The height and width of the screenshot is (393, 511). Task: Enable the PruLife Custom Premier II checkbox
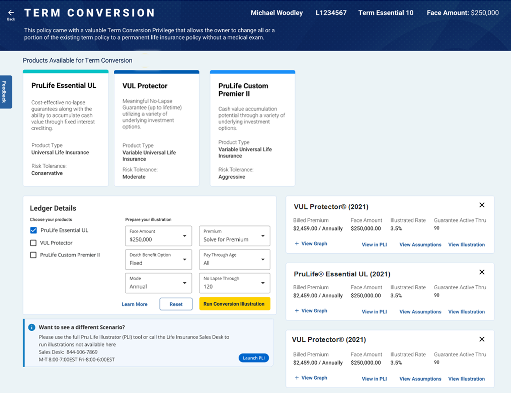pos(33,255)
